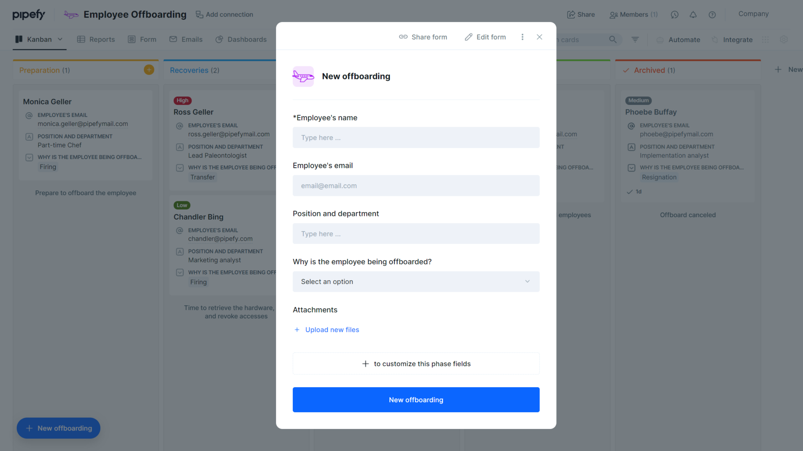Open the search cards magnifier icon
Image resolution: width=803 pixels, height=451 pixels.
613,40
